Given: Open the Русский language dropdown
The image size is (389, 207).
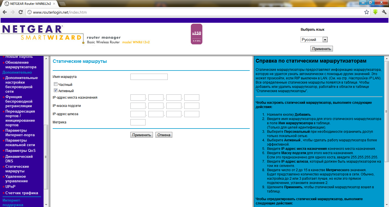Looking at the screenshot, I should [x=314, y=40].
